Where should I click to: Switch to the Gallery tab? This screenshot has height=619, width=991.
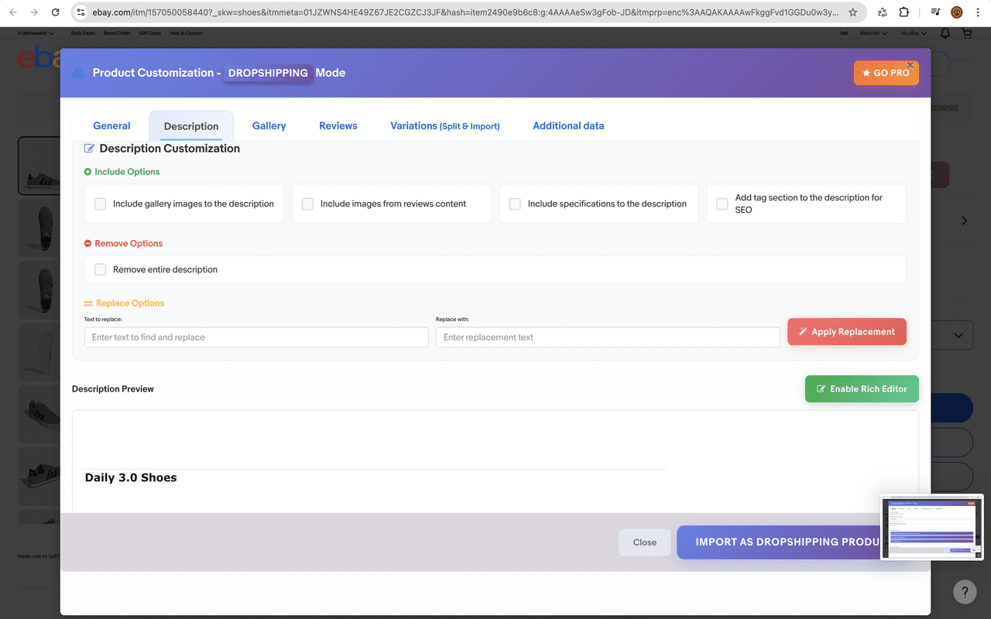[x=269, y=125]
